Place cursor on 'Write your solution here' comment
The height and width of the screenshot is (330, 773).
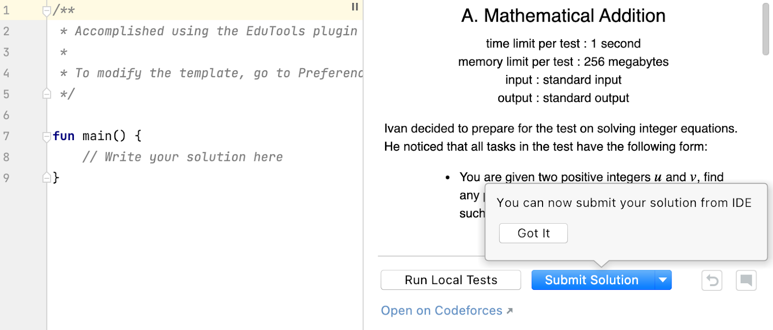[x=193, y=157]
